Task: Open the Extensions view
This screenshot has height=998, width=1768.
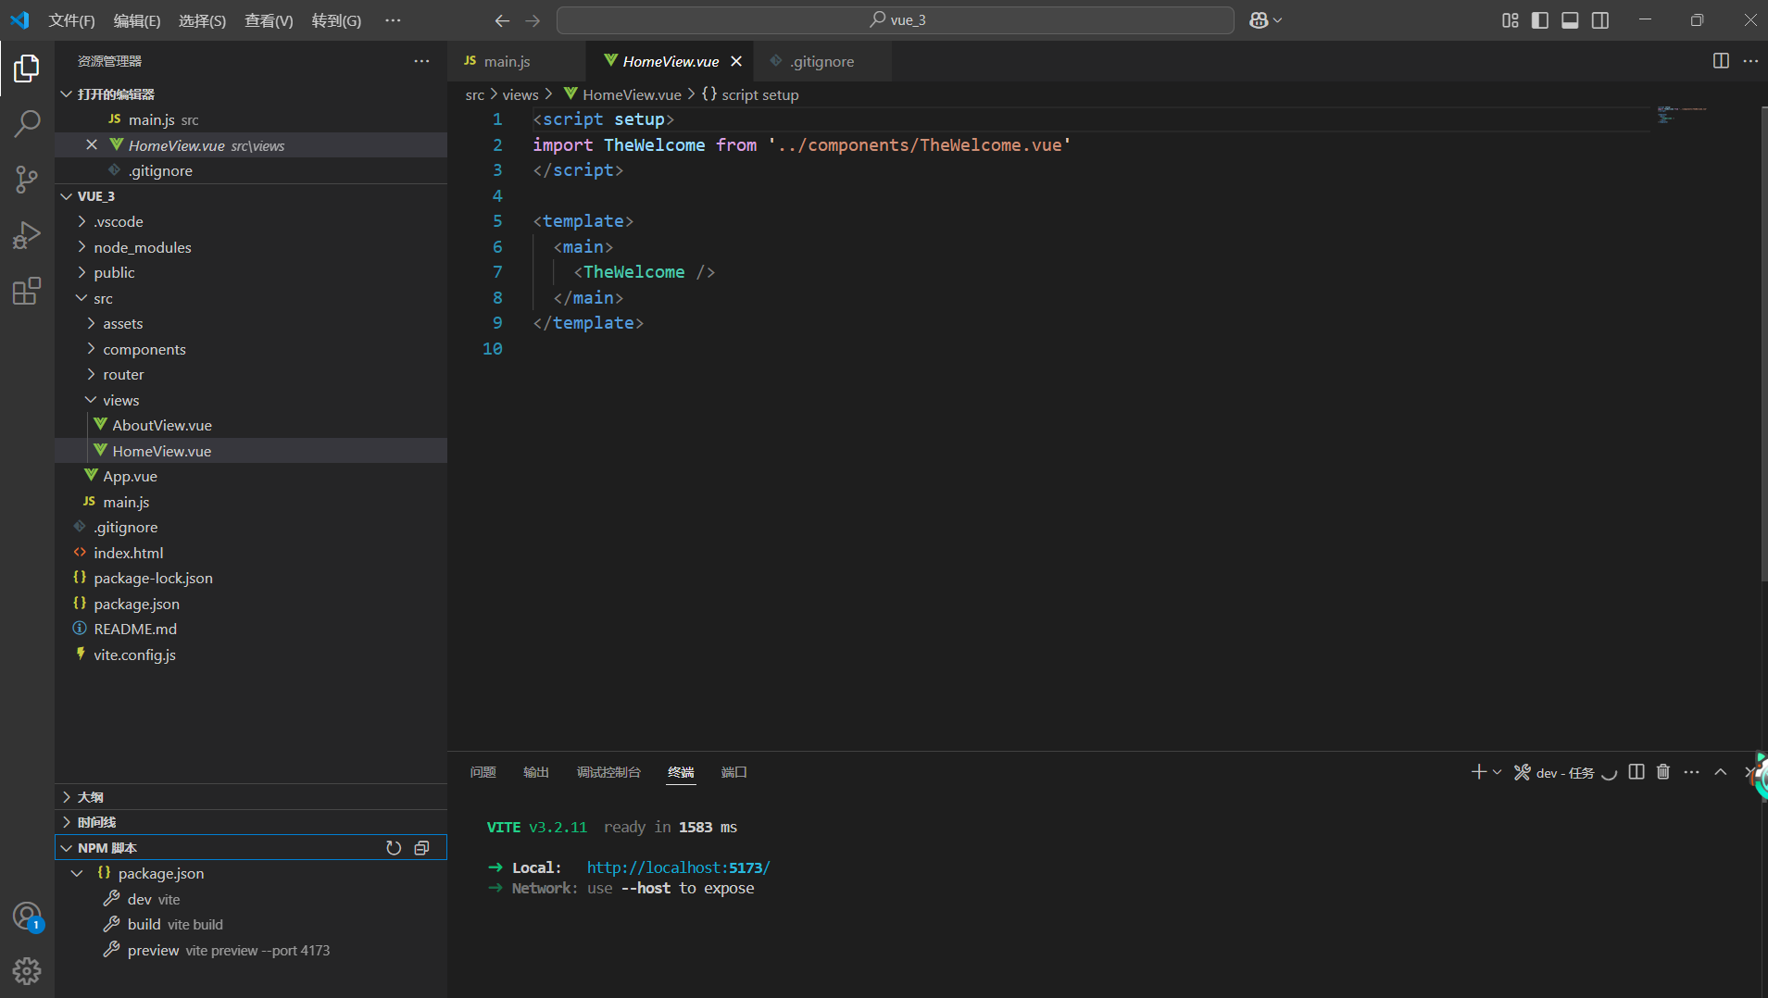Action: point(27,291)
